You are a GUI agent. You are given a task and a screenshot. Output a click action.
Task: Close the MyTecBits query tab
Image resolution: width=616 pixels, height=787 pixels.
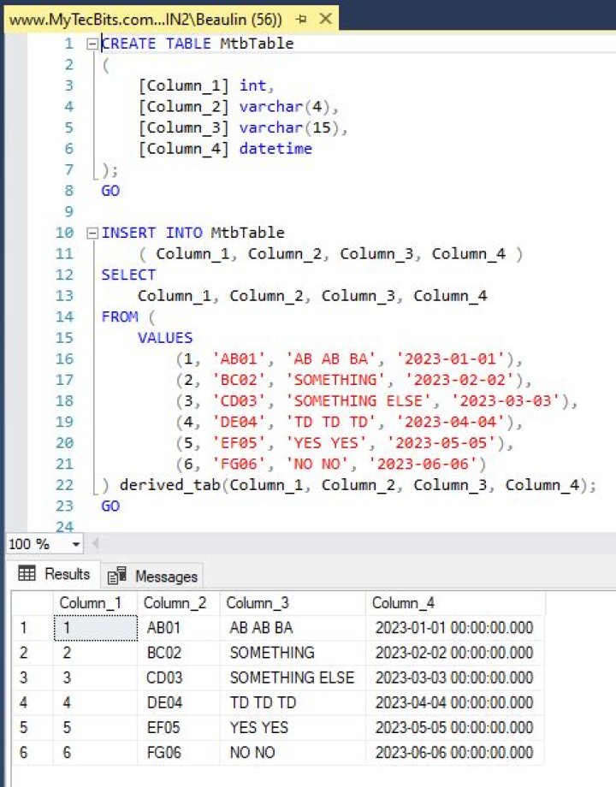(326, 19)
